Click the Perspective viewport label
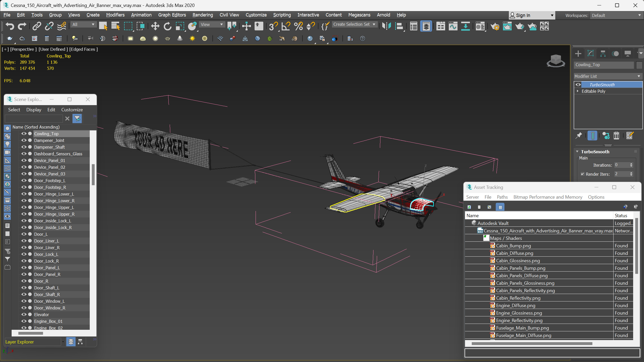 (x=23, y=49)
